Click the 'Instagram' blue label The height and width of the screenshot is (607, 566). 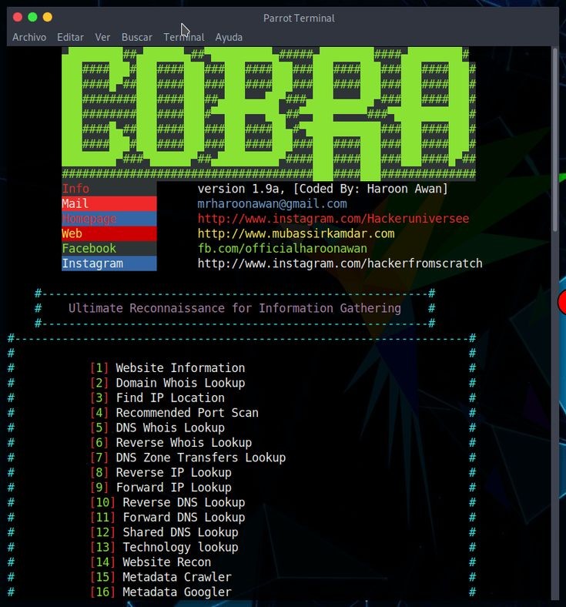tap(109, 263)
